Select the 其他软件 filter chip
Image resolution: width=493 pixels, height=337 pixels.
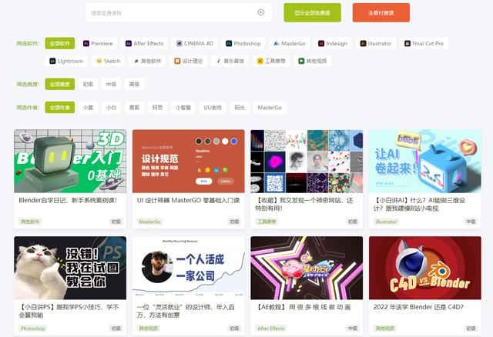[147, 61]
